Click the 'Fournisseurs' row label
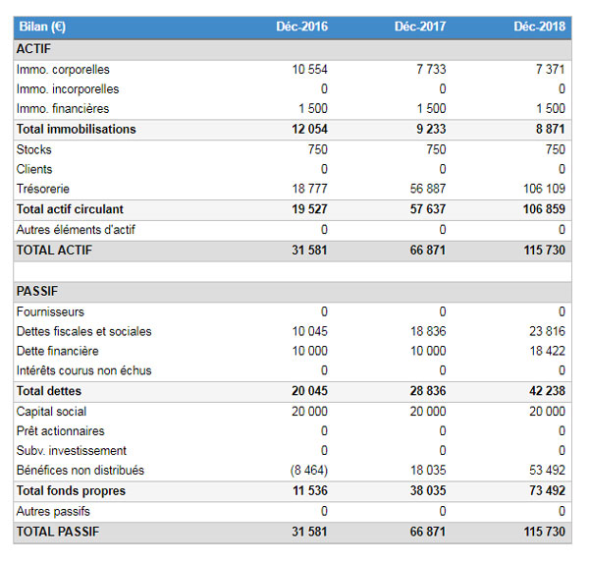The image size is (589, 563). click(50, 311)
